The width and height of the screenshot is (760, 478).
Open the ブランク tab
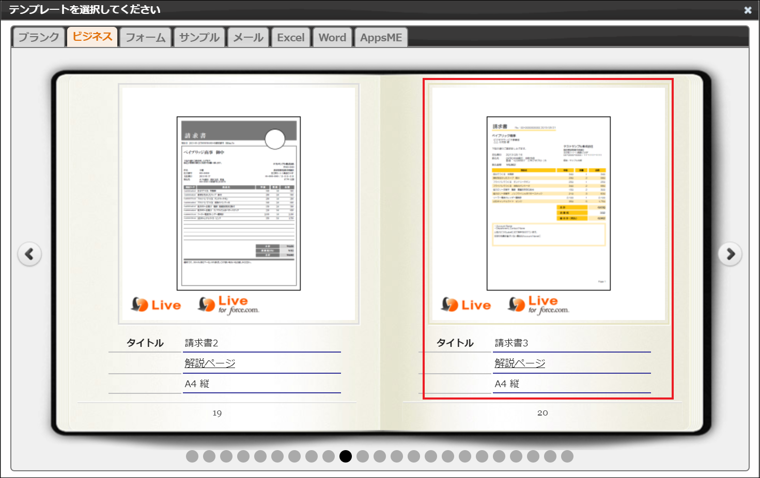tap(39, 37)
